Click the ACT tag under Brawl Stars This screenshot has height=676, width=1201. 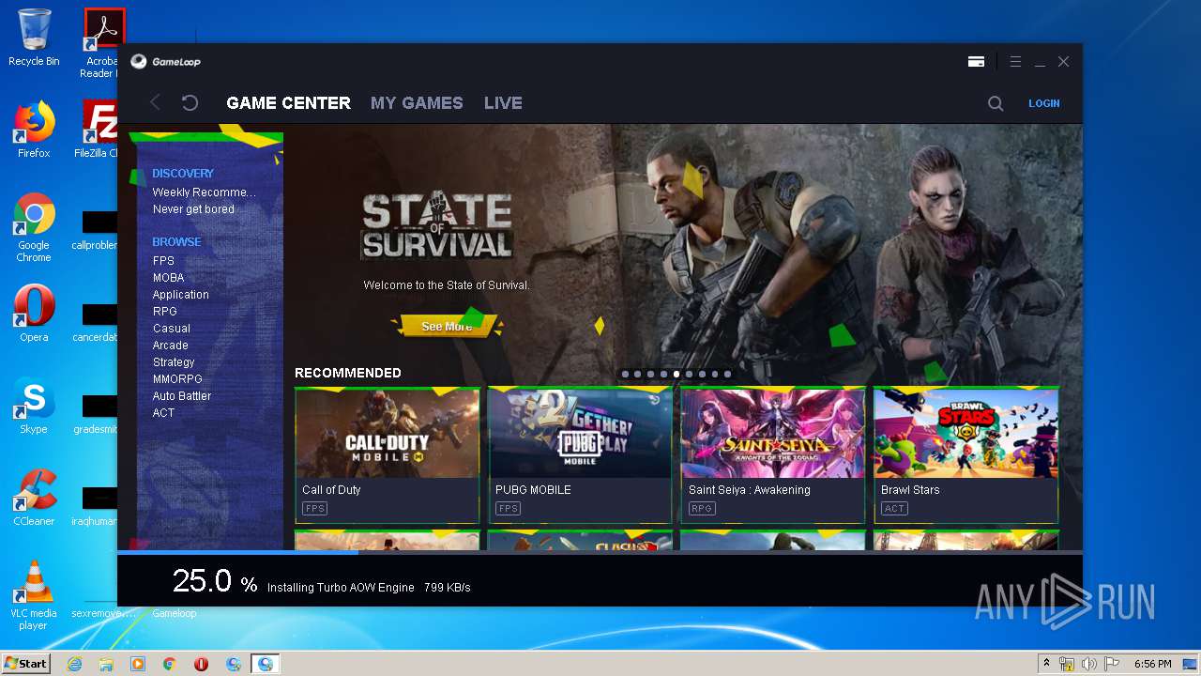click(x=894, y=509)
